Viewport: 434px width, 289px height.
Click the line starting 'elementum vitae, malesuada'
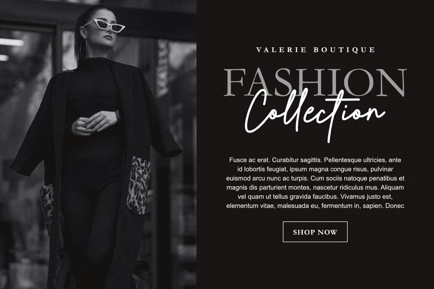[x=315, y=206]
